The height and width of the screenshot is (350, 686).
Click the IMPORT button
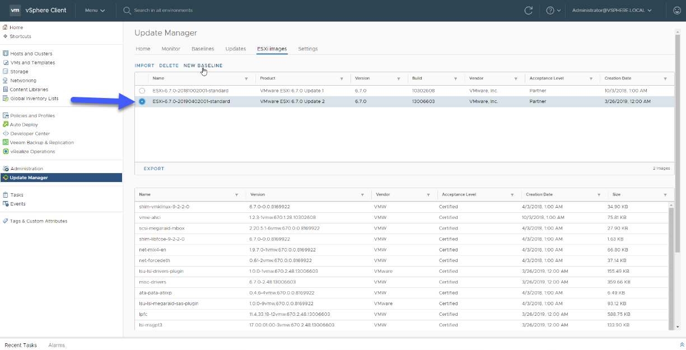click(144, 66)
